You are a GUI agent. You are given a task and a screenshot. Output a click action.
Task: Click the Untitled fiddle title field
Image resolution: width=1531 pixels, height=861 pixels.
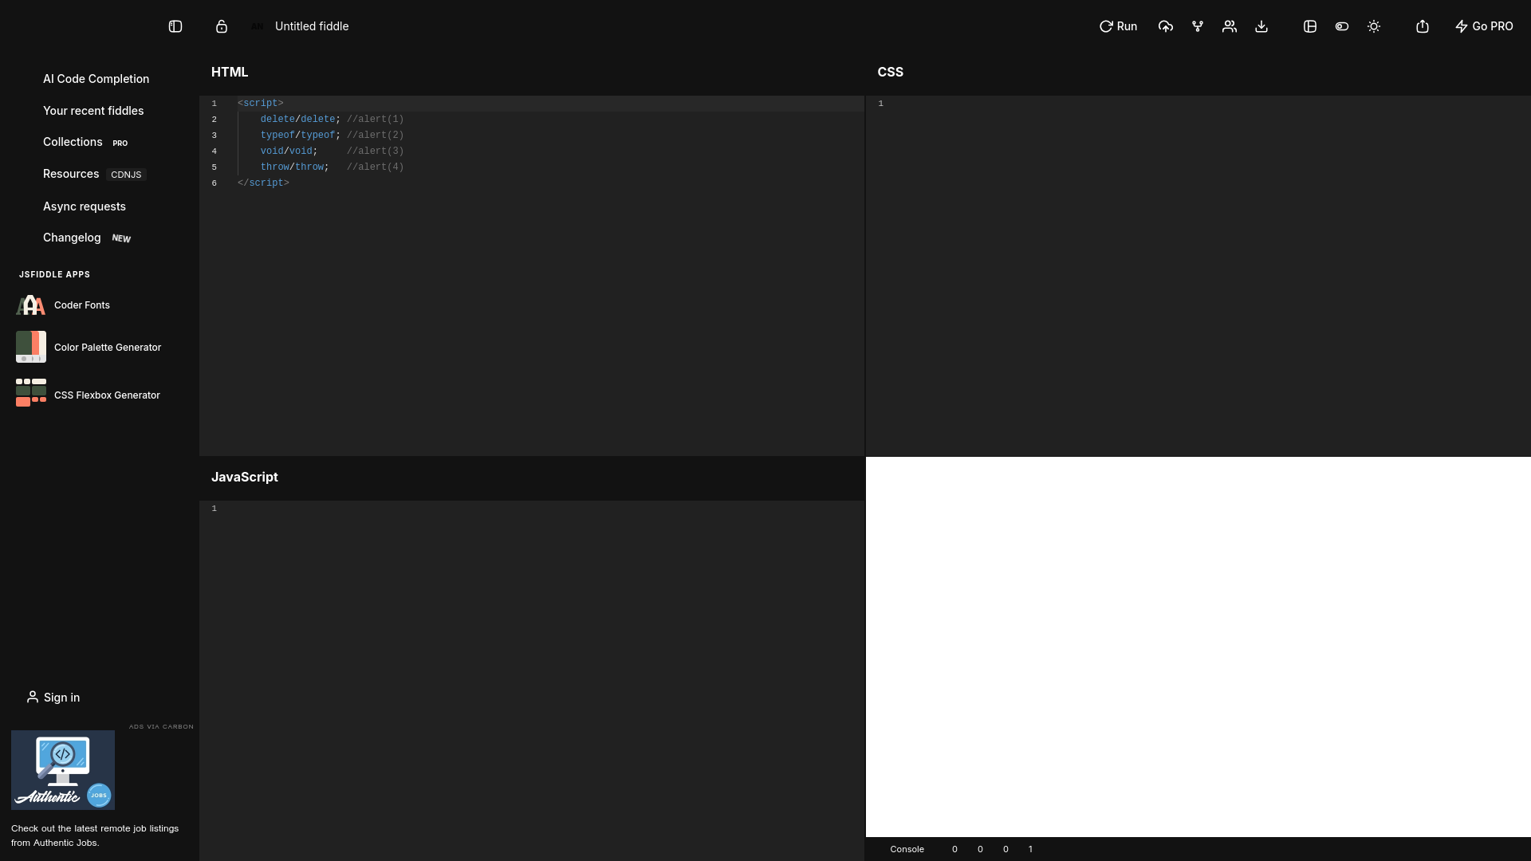(311, 26)
